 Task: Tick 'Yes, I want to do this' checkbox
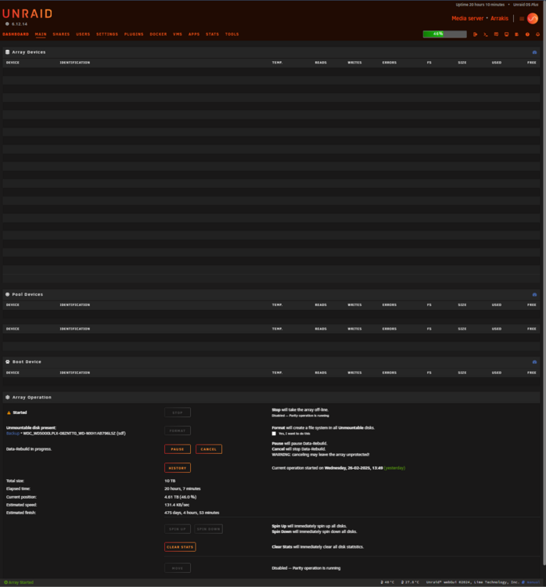click(x=274, y=434)
